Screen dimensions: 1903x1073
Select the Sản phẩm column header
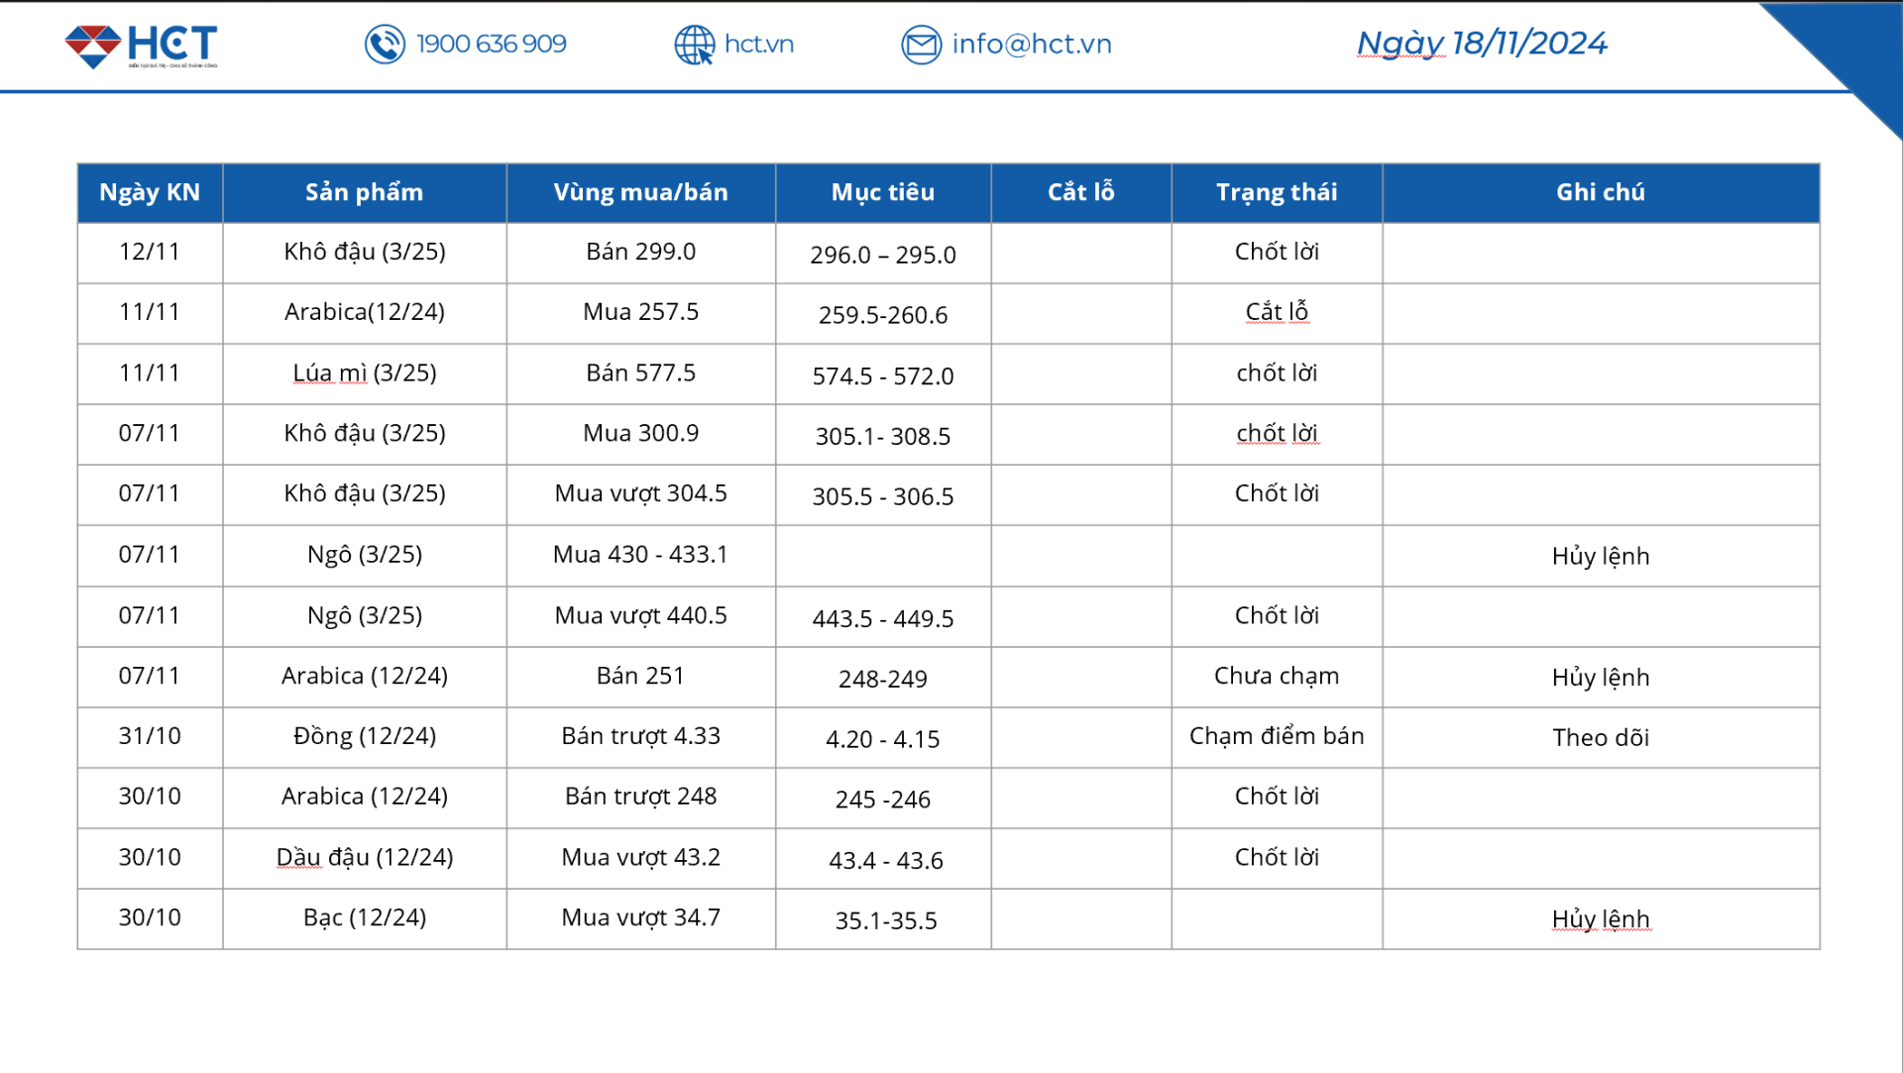coord(364,192)
